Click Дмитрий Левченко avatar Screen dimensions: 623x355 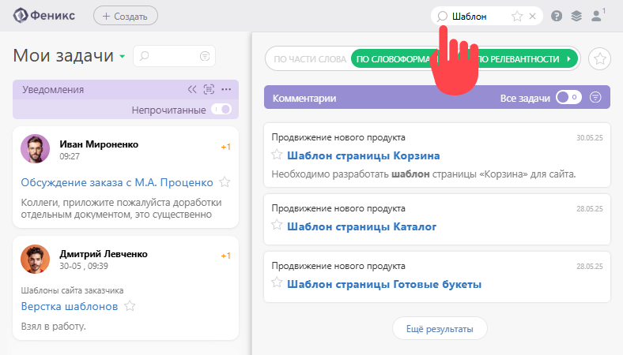(x=35, y=259)
